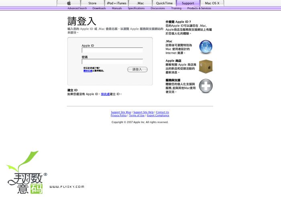Open the Support Site Help link
The image size is (281, 197).
point(144,112)
